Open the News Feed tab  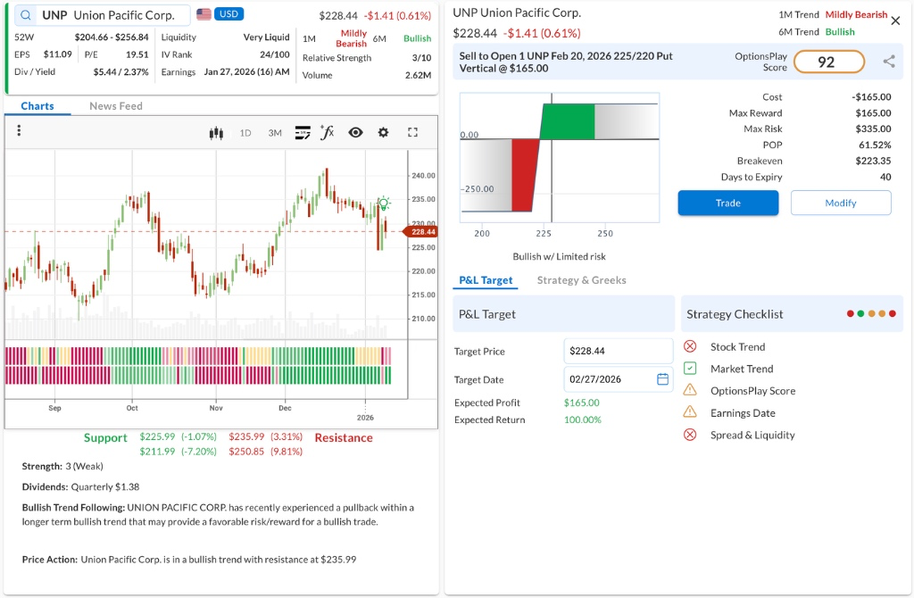click(115, 105)
